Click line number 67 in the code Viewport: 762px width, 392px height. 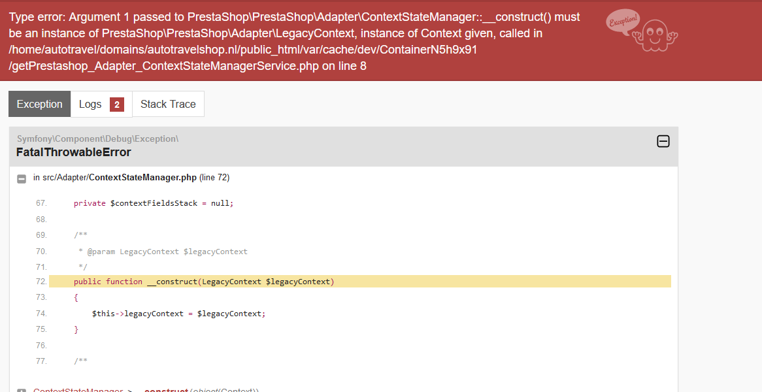pos(41,203)
